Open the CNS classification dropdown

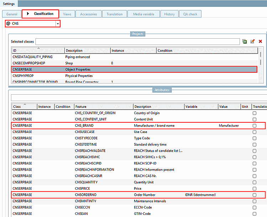(x=58, y=24)
